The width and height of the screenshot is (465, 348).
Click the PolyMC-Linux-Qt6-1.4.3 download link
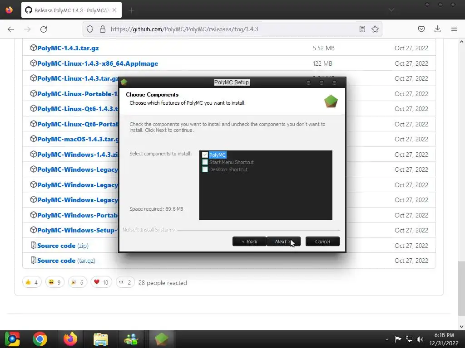point(78,109)
